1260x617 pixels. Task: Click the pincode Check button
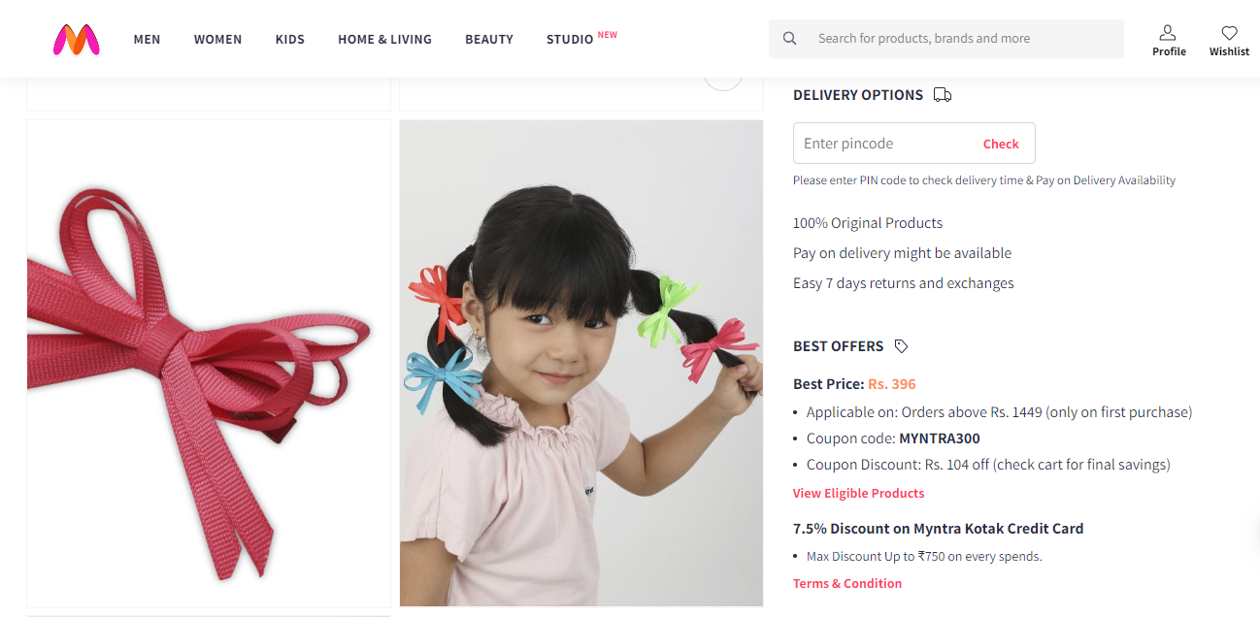coord(1001,144)
